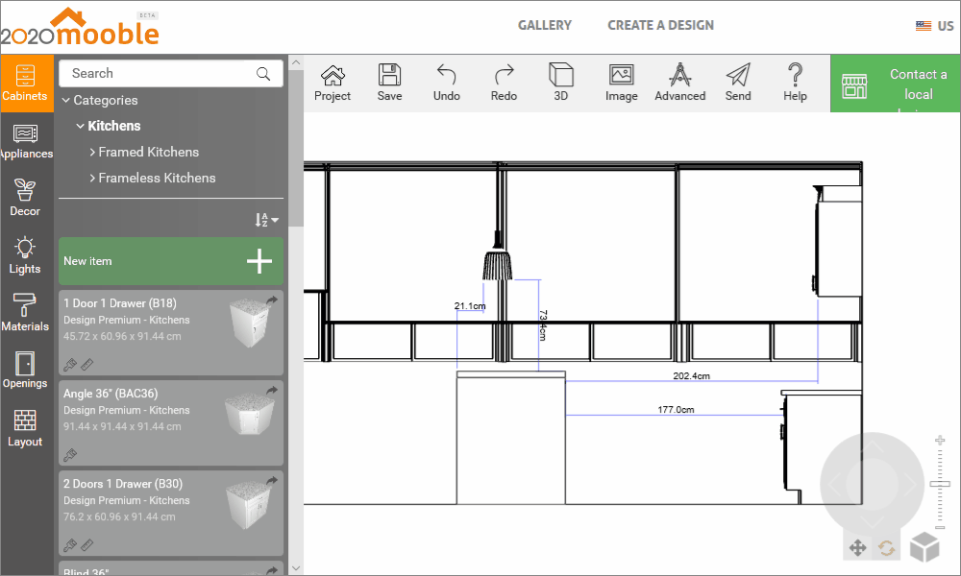Image resolution: width=961 pixels, height=576 pixels.
Task: Open the Appliances sidebar panel
Action: [26, 141]
